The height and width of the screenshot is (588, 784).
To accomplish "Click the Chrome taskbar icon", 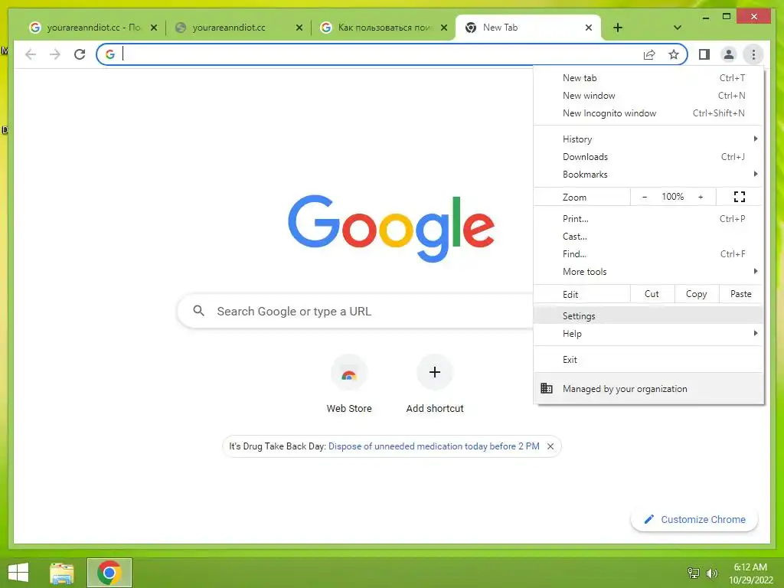I will pos(109,573).
